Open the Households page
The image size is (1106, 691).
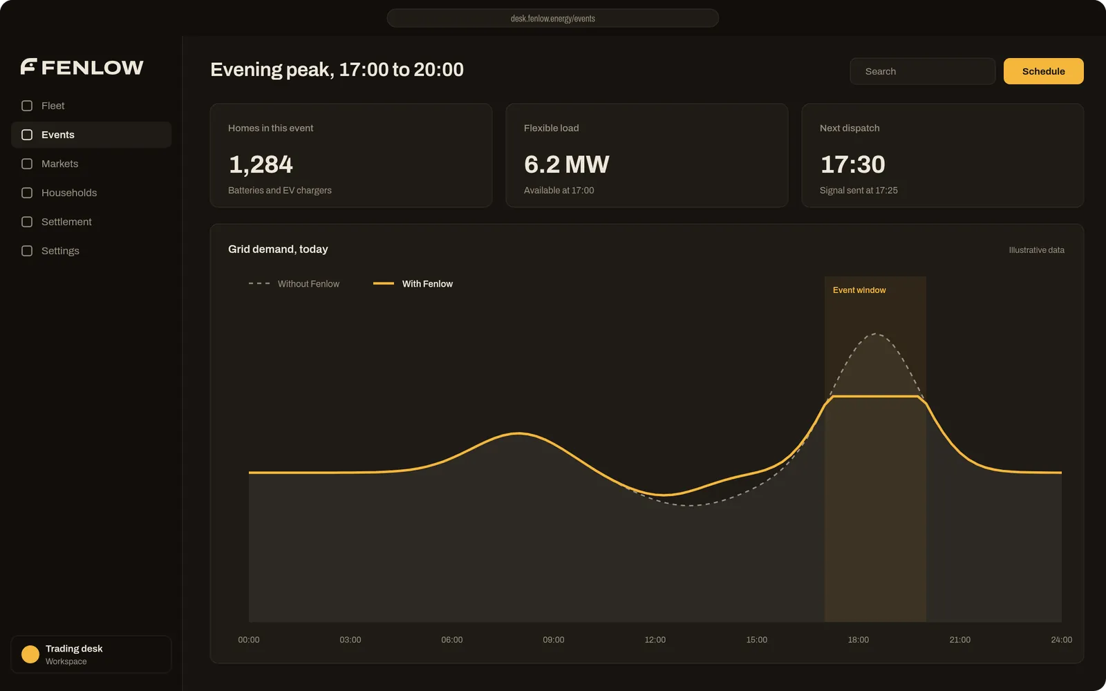click(x=91, y=193)
